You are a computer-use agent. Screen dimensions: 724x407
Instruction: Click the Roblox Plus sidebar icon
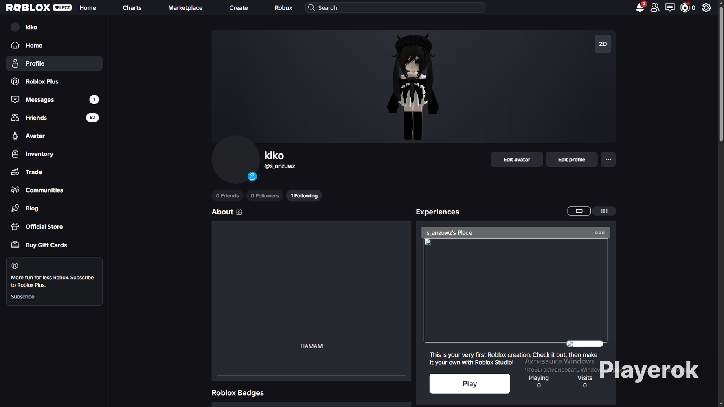[x=15, y=81]
